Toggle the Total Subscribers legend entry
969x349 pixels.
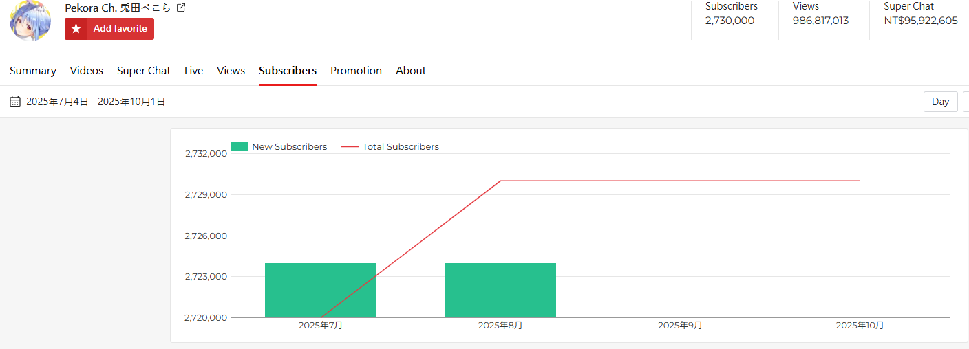click(390, 146)
